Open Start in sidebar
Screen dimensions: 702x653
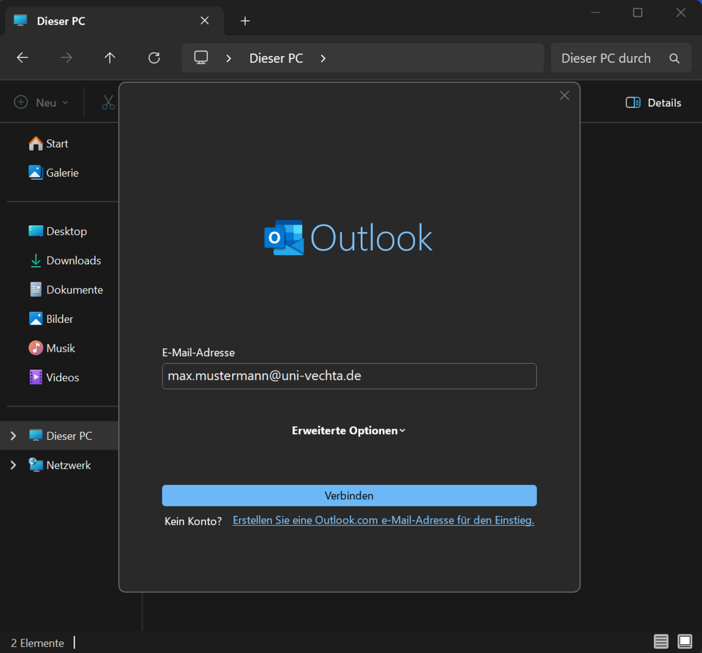pos(49,144)
